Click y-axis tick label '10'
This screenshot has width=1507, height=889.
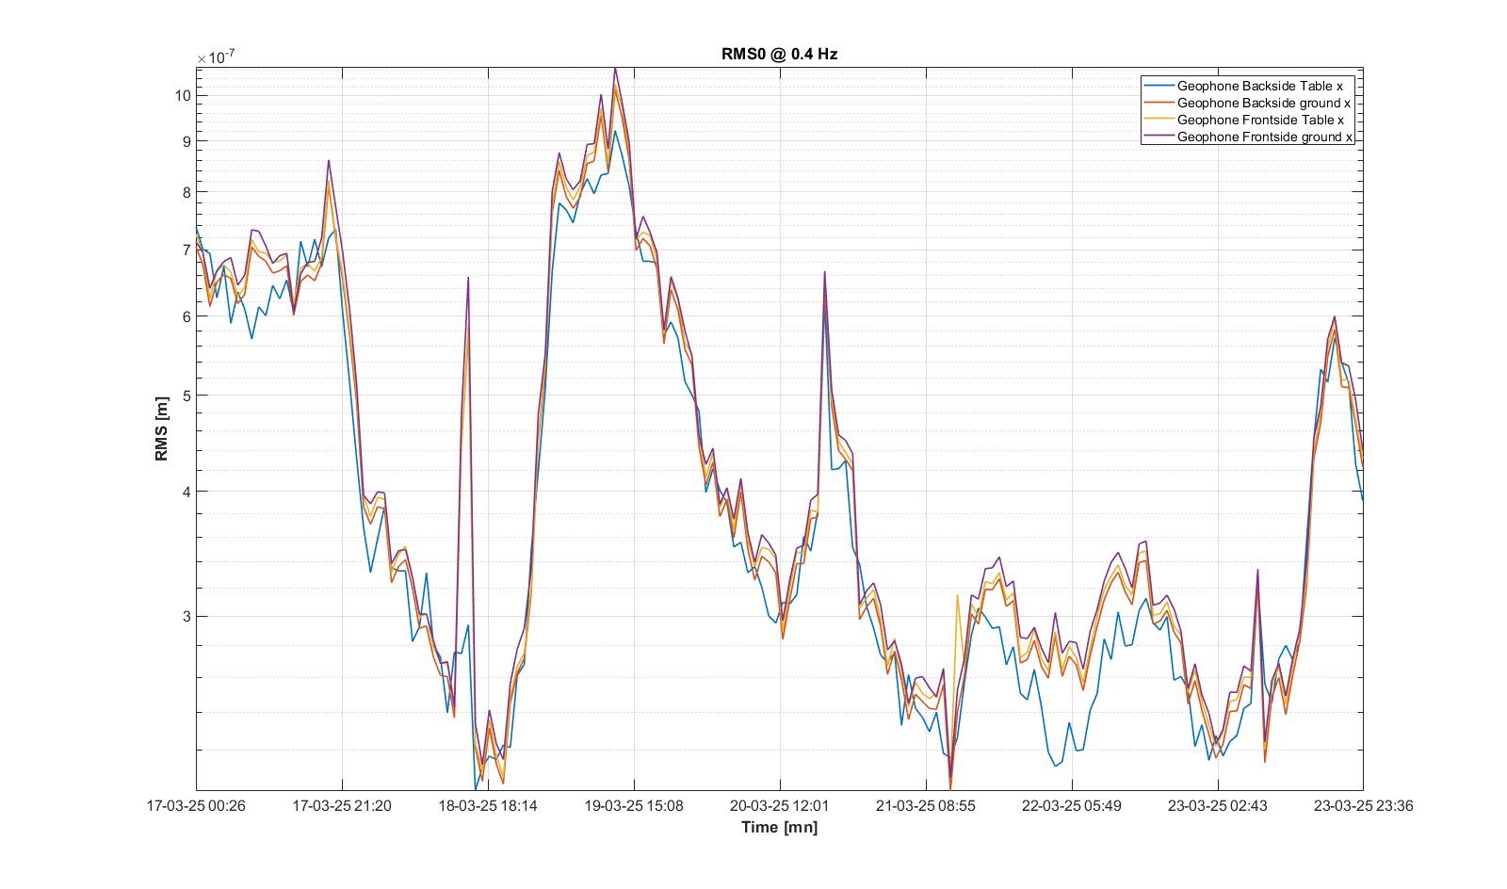pyautogui.click(x=183, y=95)
